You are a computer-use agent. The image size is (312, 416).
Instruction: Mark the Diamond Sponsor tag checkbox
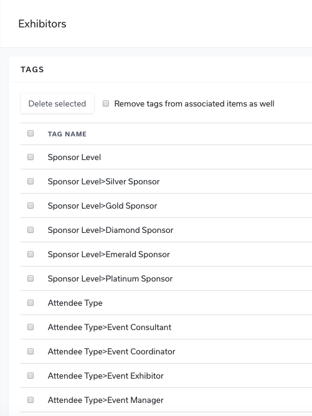(x=31, y=230)
